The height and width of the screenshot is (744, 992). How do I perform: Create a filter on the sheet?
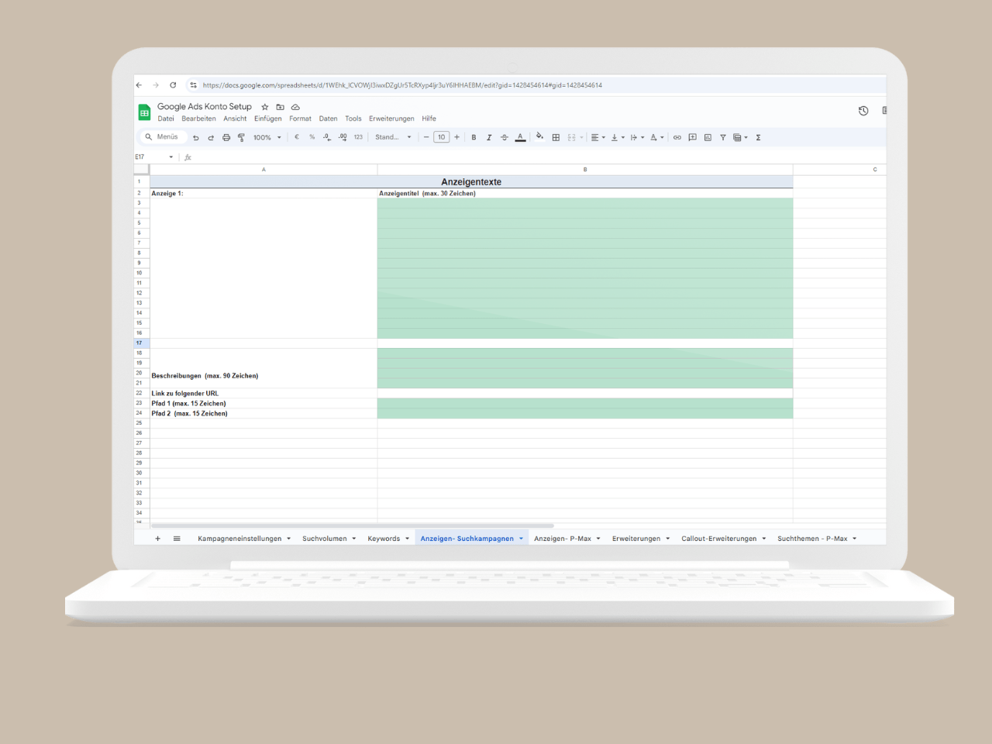[722, 137]
